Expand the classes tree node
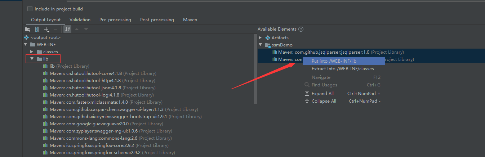Image resolution: width=485 pixels, height=157 pixels. tap(32, 52)
